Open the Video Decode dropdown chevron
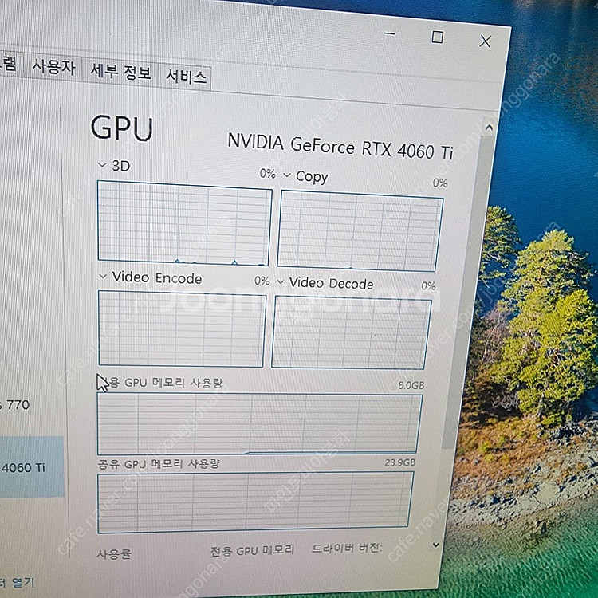 click(281, 281)
